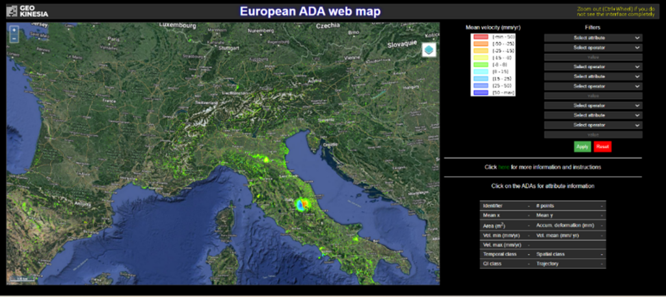Click the first filter value input field
The width and height of the screenshot is (666, 297).
593,57
